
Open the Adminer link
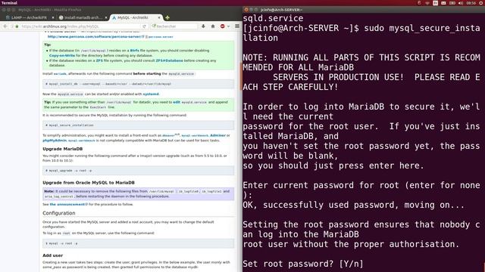point(217,135)
